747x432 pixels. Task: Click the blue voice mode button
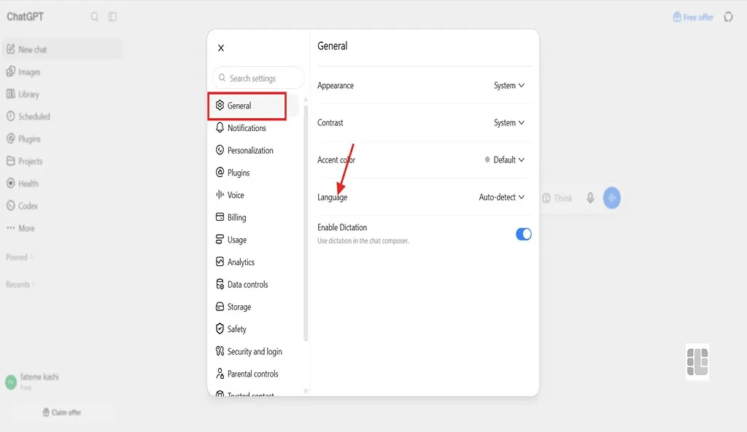point(612,198)
